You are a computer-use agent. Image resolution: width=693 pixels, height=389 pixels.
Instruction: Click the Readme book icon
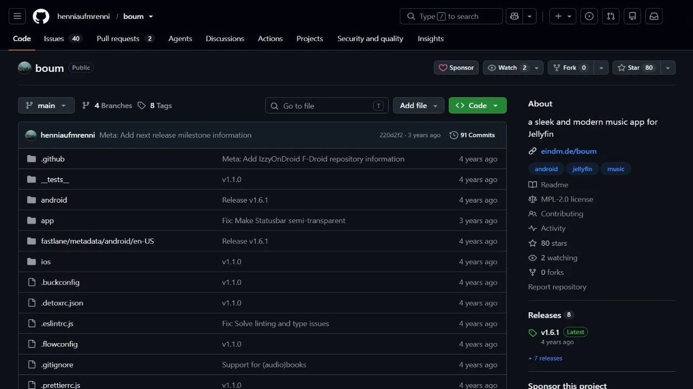coord(533,185)
